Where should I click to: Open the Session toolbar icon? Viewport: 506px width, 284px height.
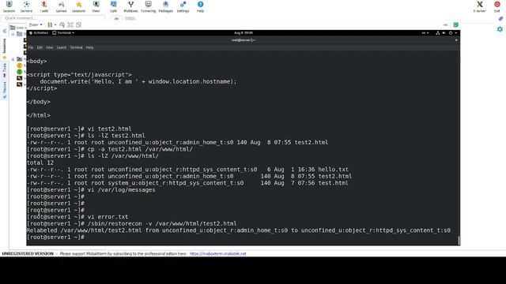pyautogui.click(x=9, y=6)
